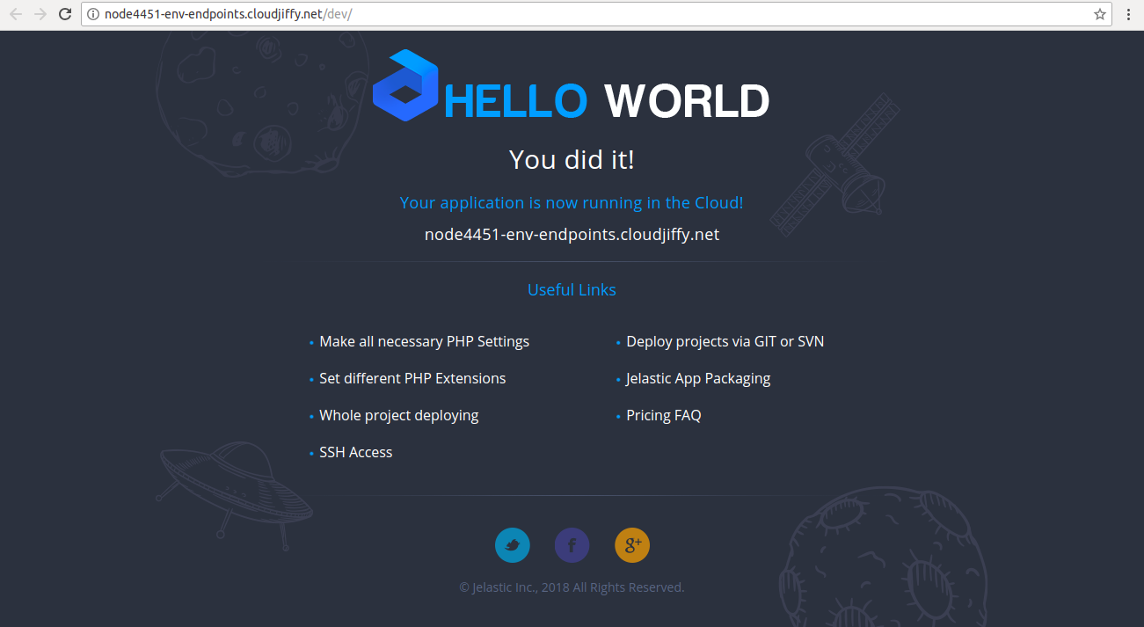The height and width of the screenshot is (627, 1144).
Task: Open the Google Plus social icon
Action: click(632, 545)
